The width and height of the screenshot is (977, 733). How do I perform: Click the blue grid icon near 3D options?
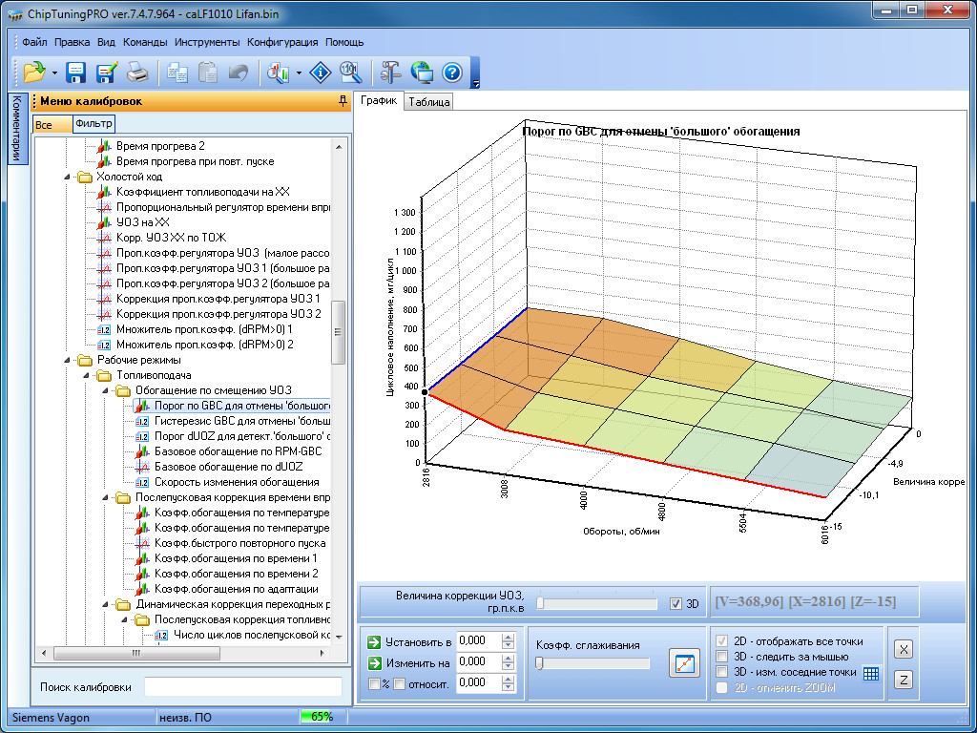[870, 673]
